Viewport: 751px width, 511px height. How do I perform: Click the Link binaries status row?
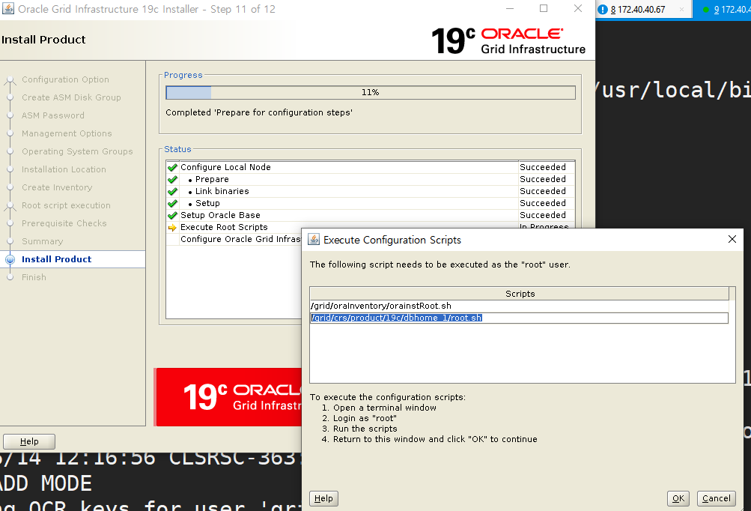click(370, 191)
